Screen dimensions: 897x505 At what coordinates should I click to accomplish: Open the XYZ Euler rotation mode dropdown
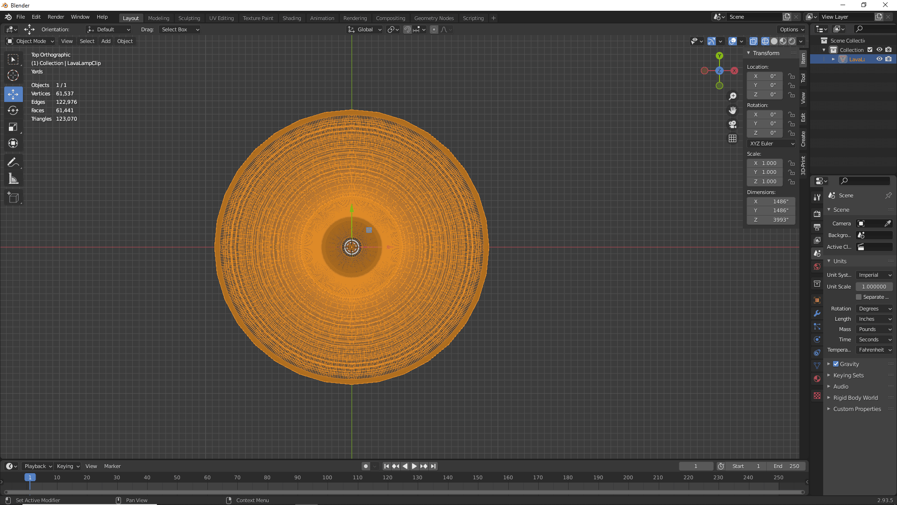pyautogui.click(x=771, y=144)
